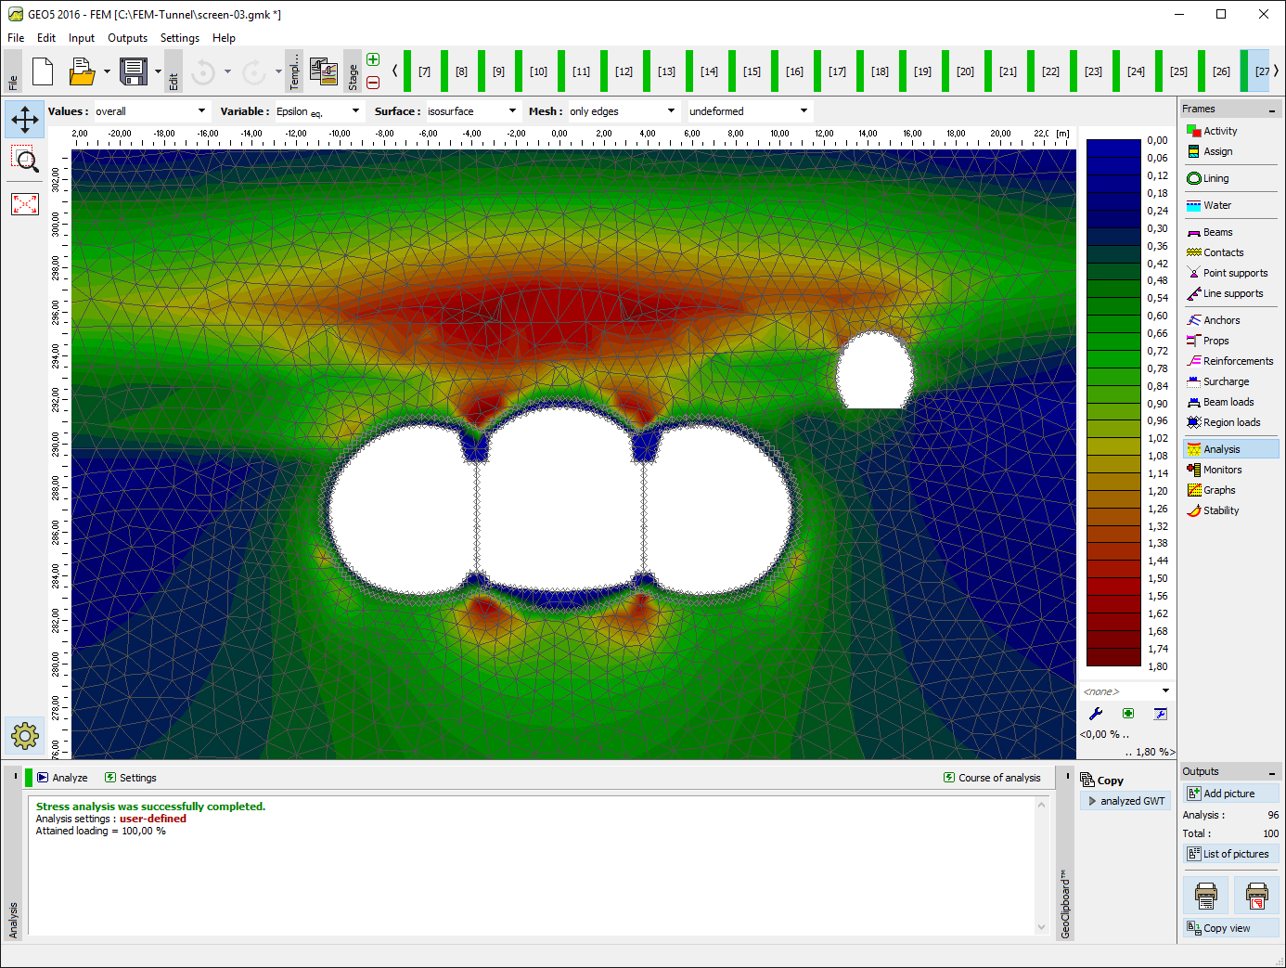The height and width of the screenshot is (968, 1286).
Task: Open the settings gear at bottom left
Action: (x=25, y=736)
